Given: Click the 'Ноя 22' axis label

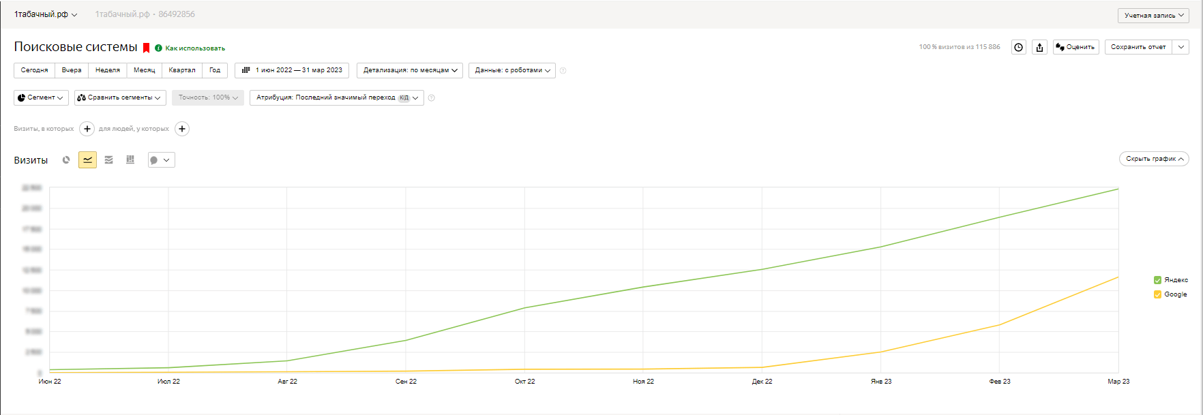Looking at the screenshot, I should click(x=643, y=382).
